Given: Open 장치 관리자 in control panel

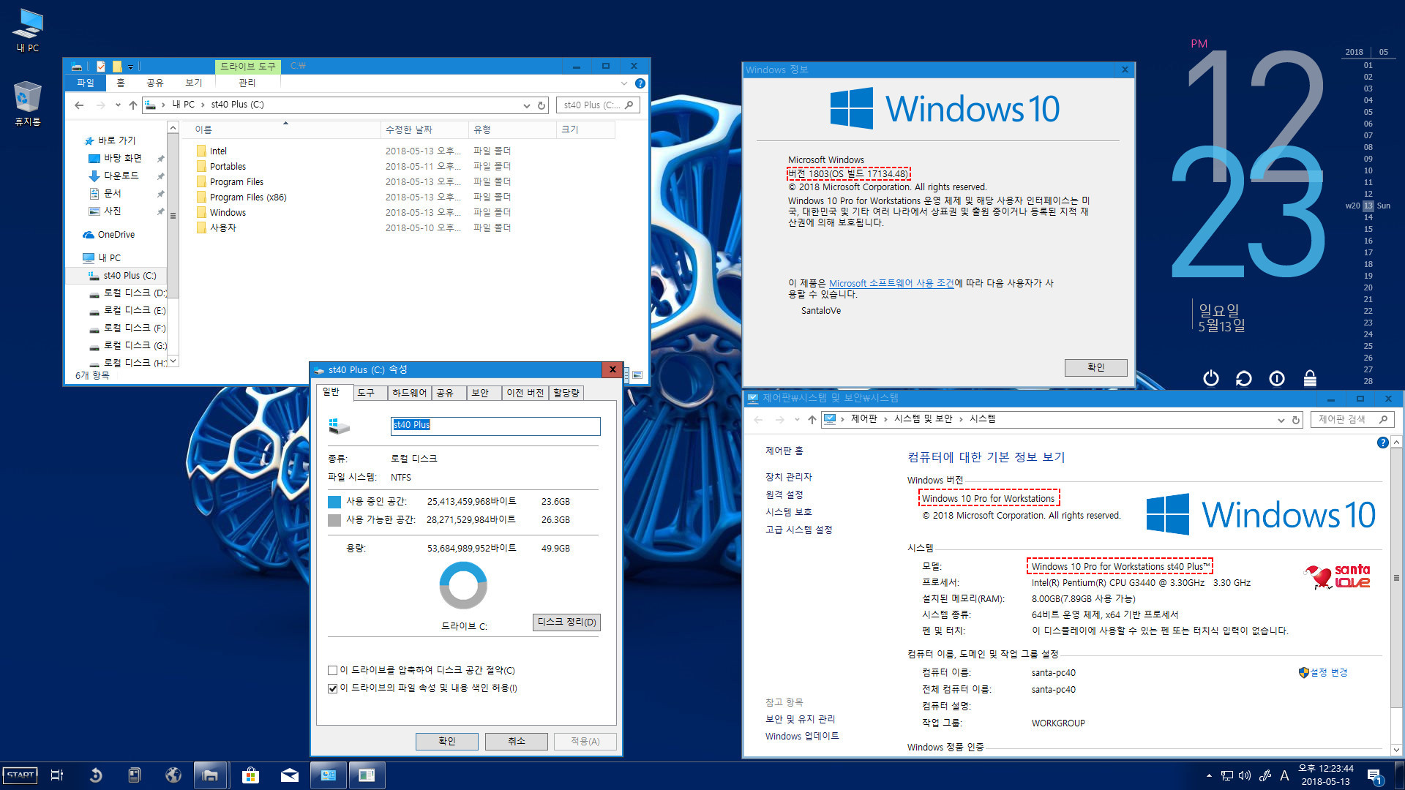Looking at the screenshot, I should pos(789,477).
